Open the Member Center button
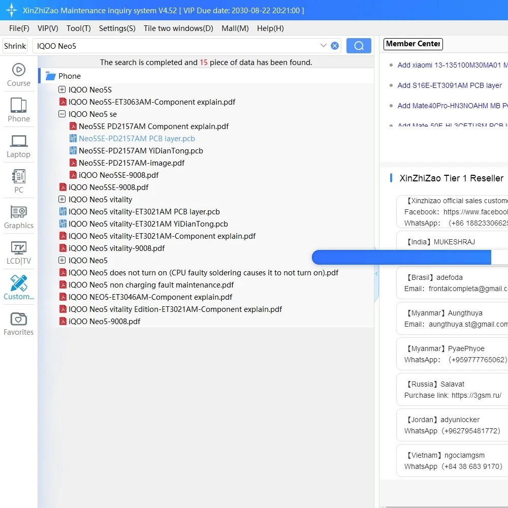The width and height of the screenshot is (508, 508). pyautogui.click(x=413, y=44)
